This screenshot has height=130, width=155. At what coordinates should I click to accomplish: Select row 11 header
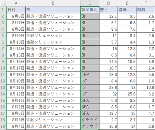[3, 74]
